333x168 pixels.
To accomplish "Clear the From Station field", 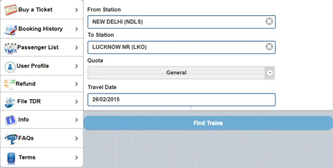I will (x=269, y=21).
